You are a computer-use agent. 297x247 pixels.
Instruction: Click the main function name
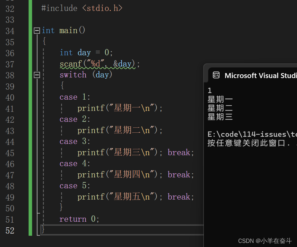click(x=68, y=31)
